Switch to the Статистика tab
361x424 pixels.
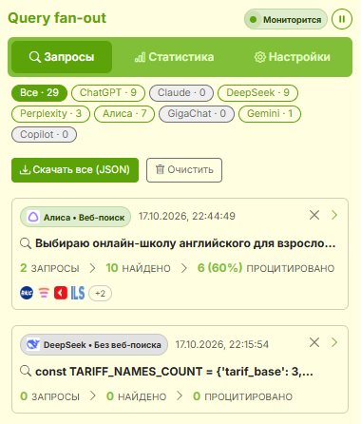[x=174, y=57]
